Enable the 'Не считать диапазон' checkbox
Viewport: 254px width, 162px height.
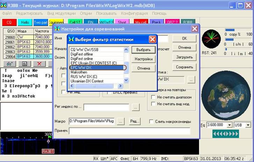pos(153,97)
